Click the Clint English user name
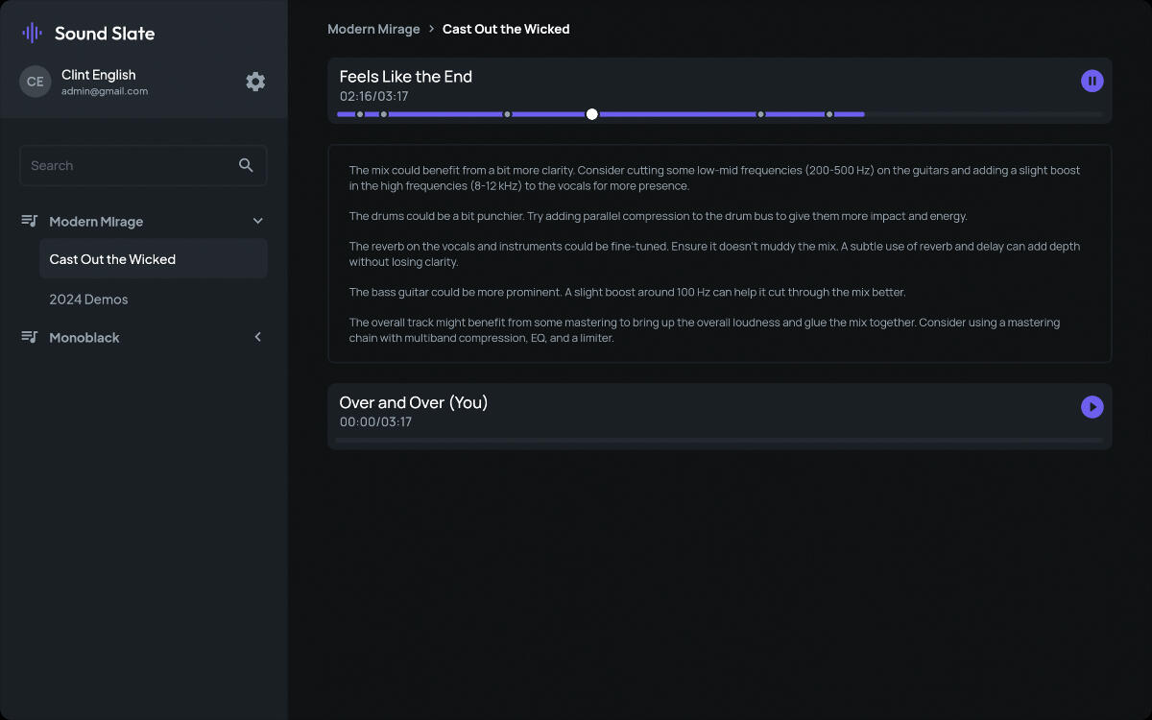The image size is (1152, 720). click(99, 75)
